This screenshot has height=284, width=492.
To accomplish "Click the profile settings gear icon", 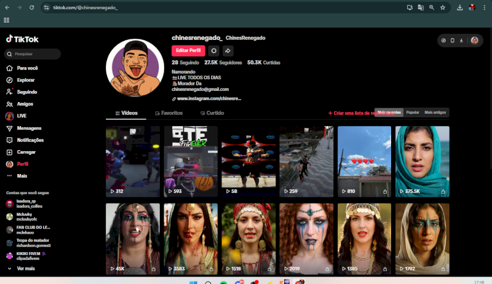I will point(213,51).
